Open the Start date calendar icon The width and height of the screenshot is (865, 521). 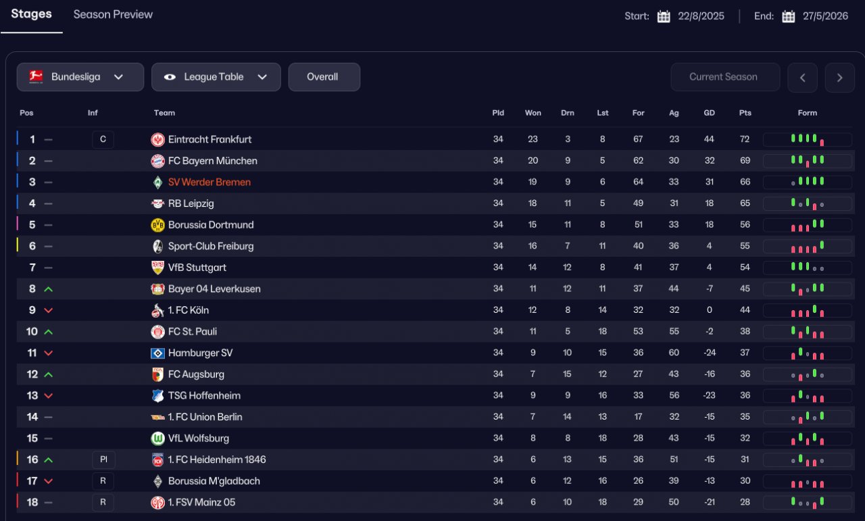pos(664,16)
